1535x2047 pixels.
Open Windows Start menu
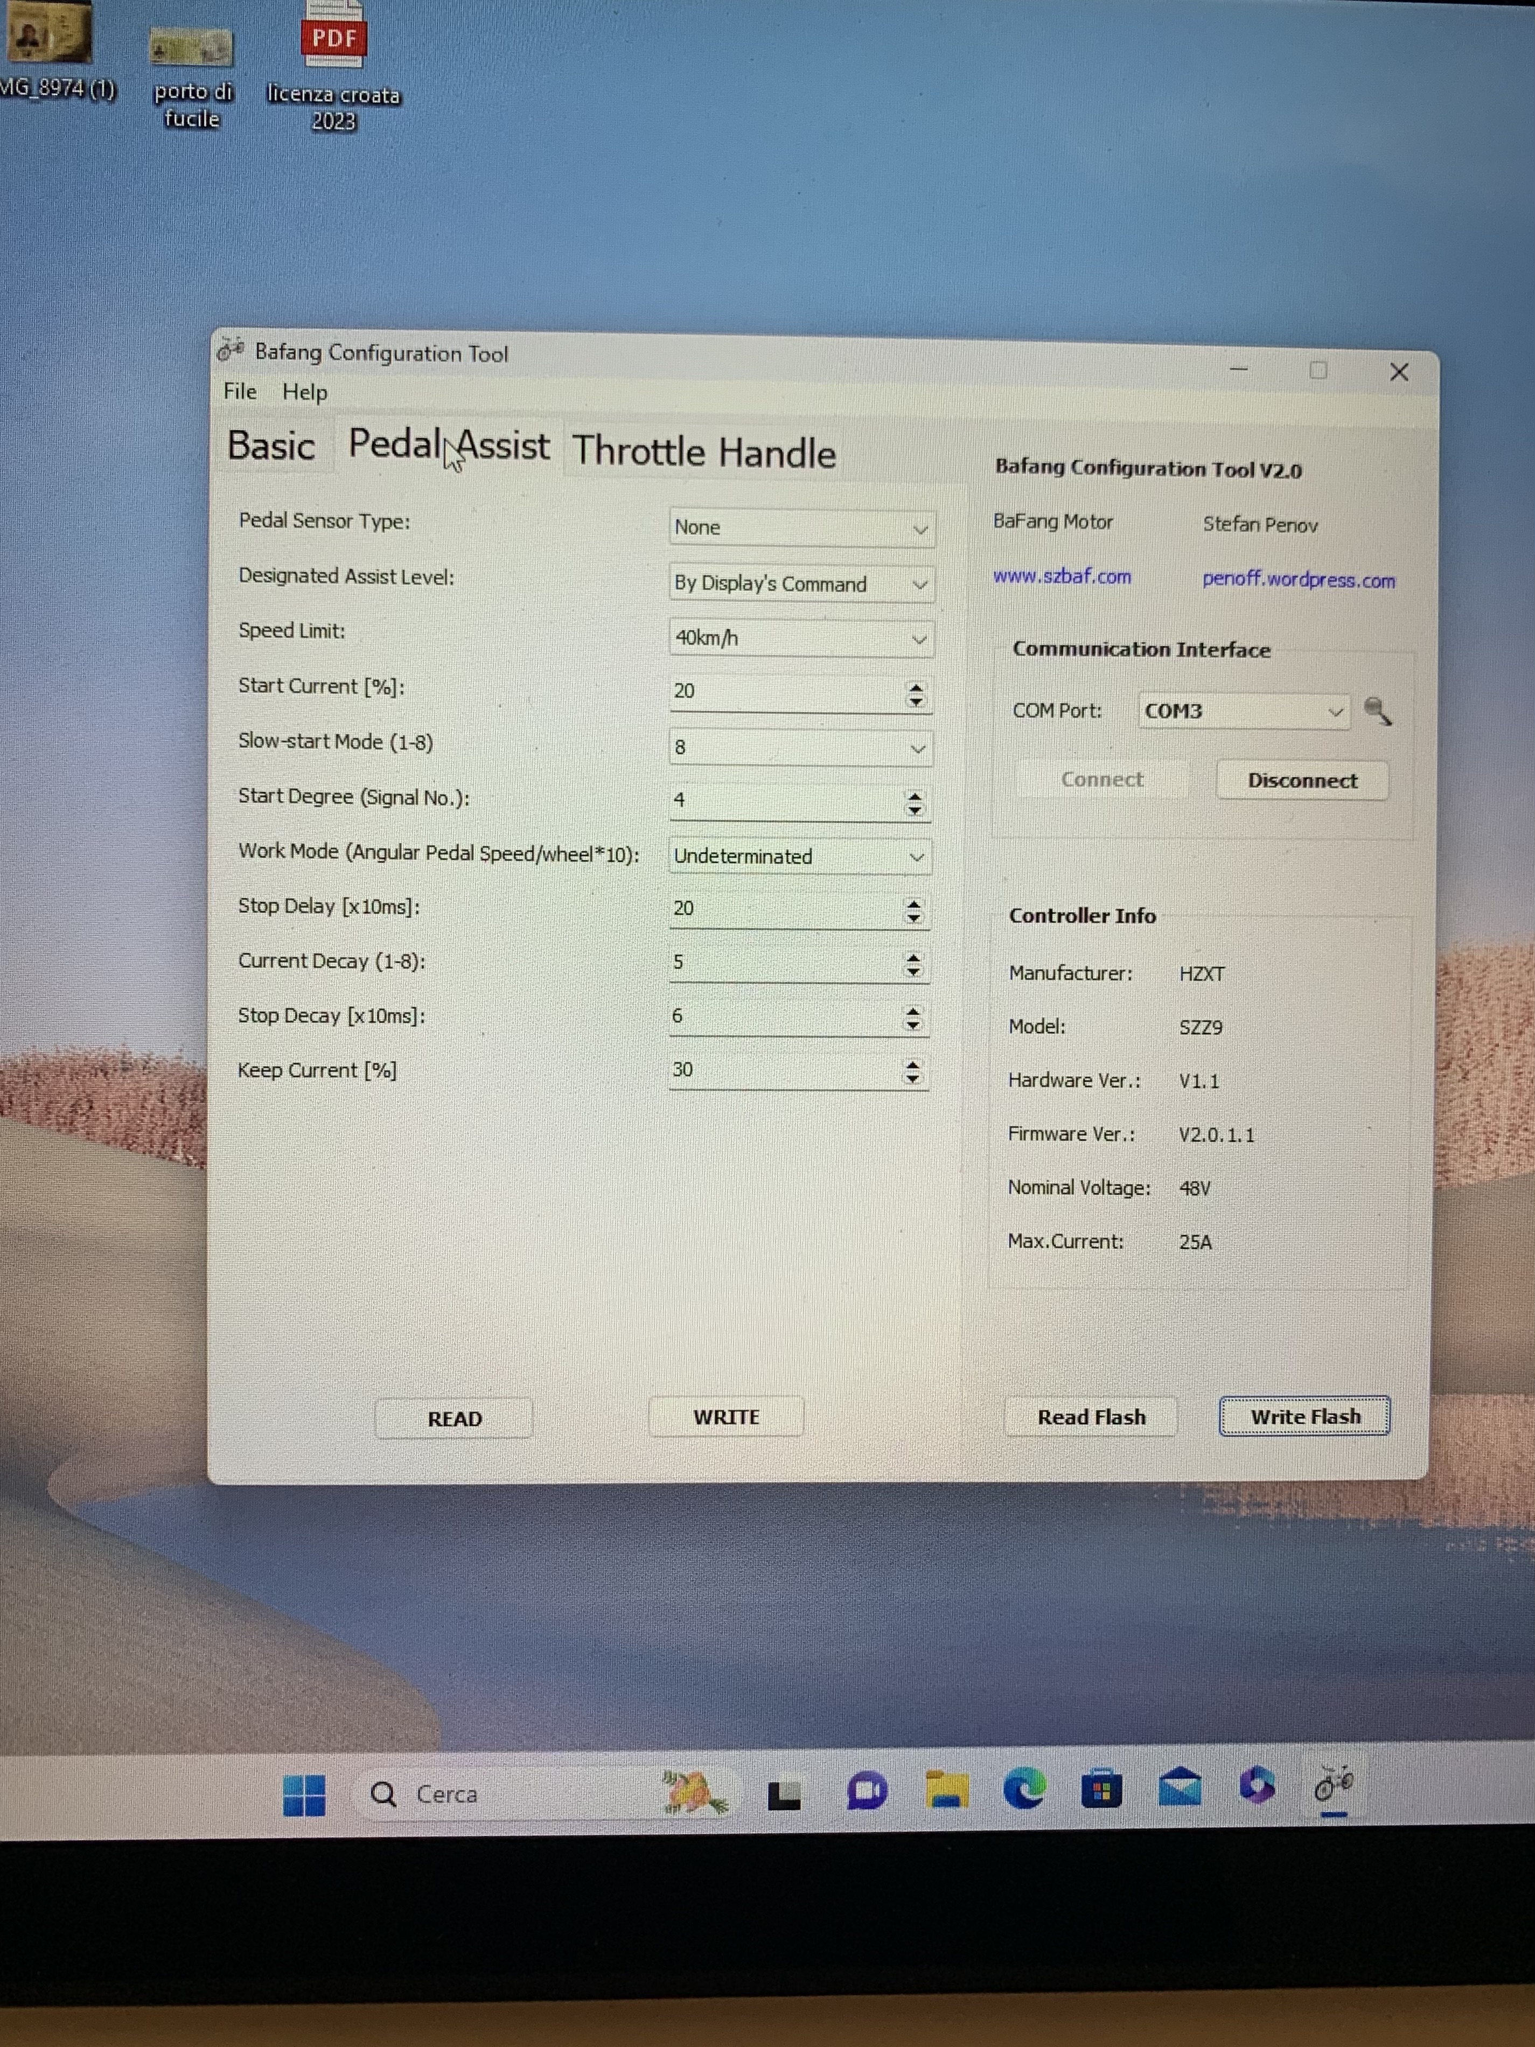pyautogui.click(x=303, y=1795)
